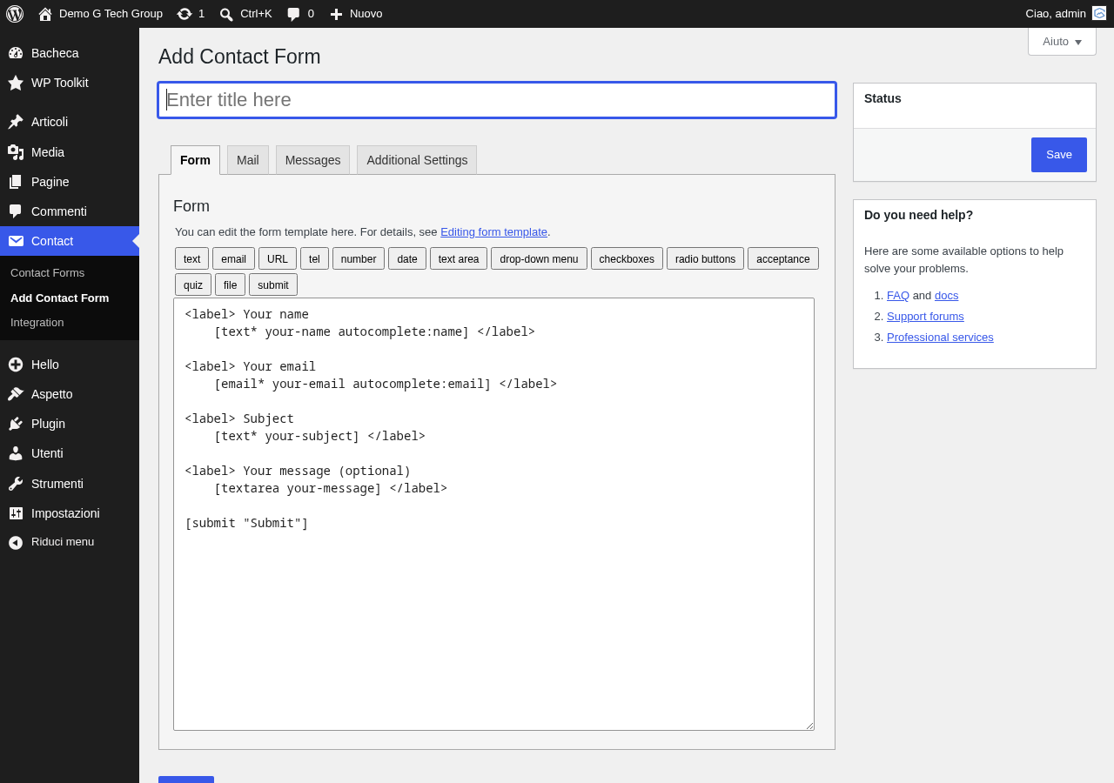
Task: Open the docs link
Action: point(946,295)
